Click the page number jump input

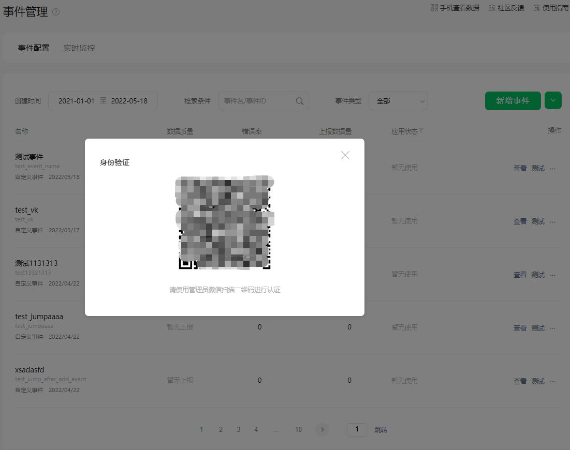[357, 430]
